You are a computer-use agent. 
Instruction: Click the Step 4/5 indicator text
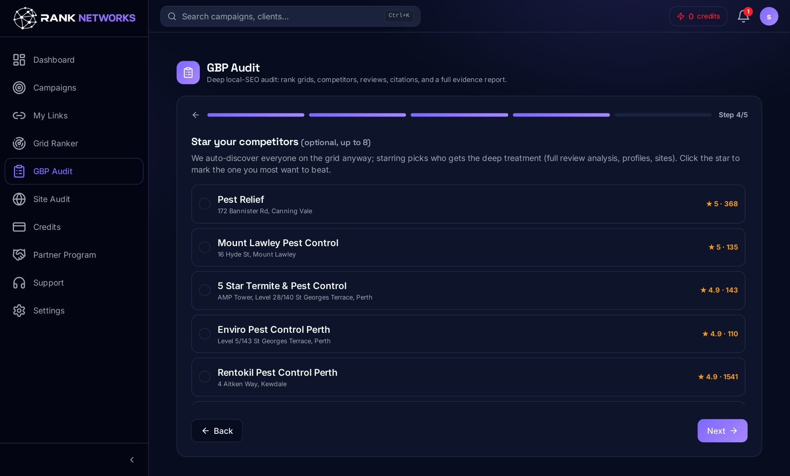point(733,115)
